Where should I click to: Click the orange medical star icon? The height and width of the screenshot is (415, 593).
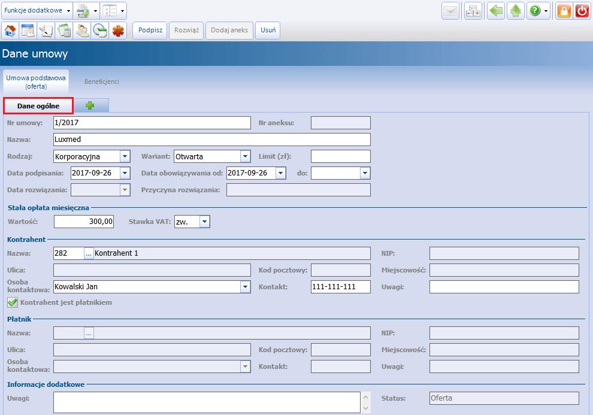point(118,30)
